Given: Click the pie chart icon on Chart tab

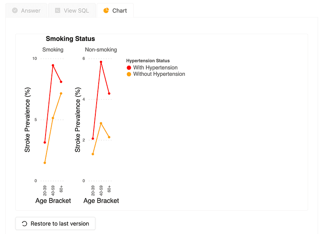Looking at the screenshot, I should click(106, 10).
